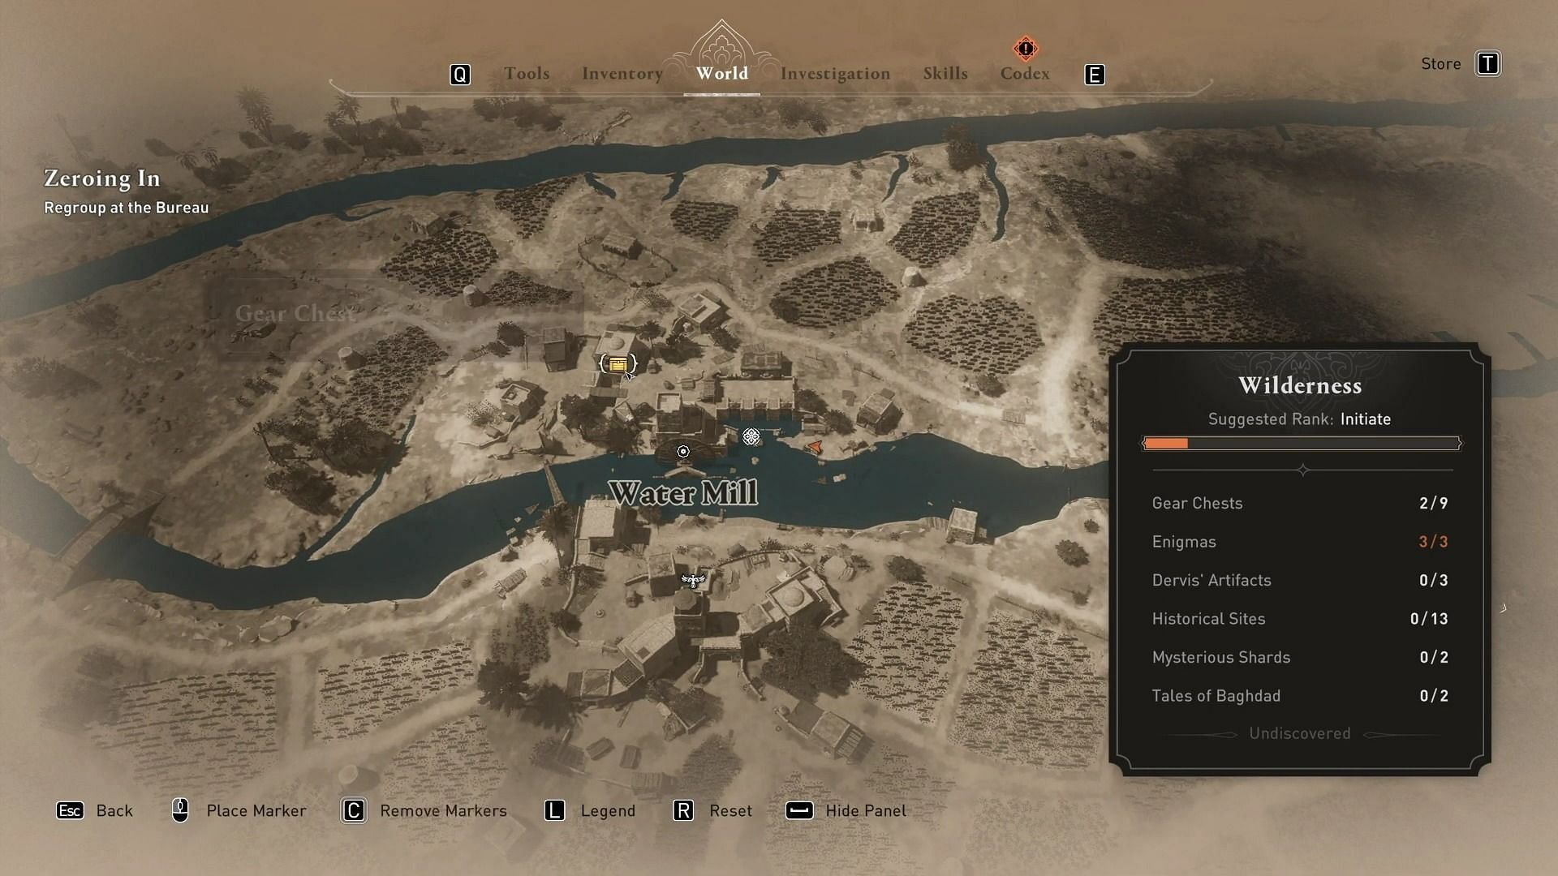Click the Place Marker icon
This screenshot has height=876, width=1558.
click(179, 809)
